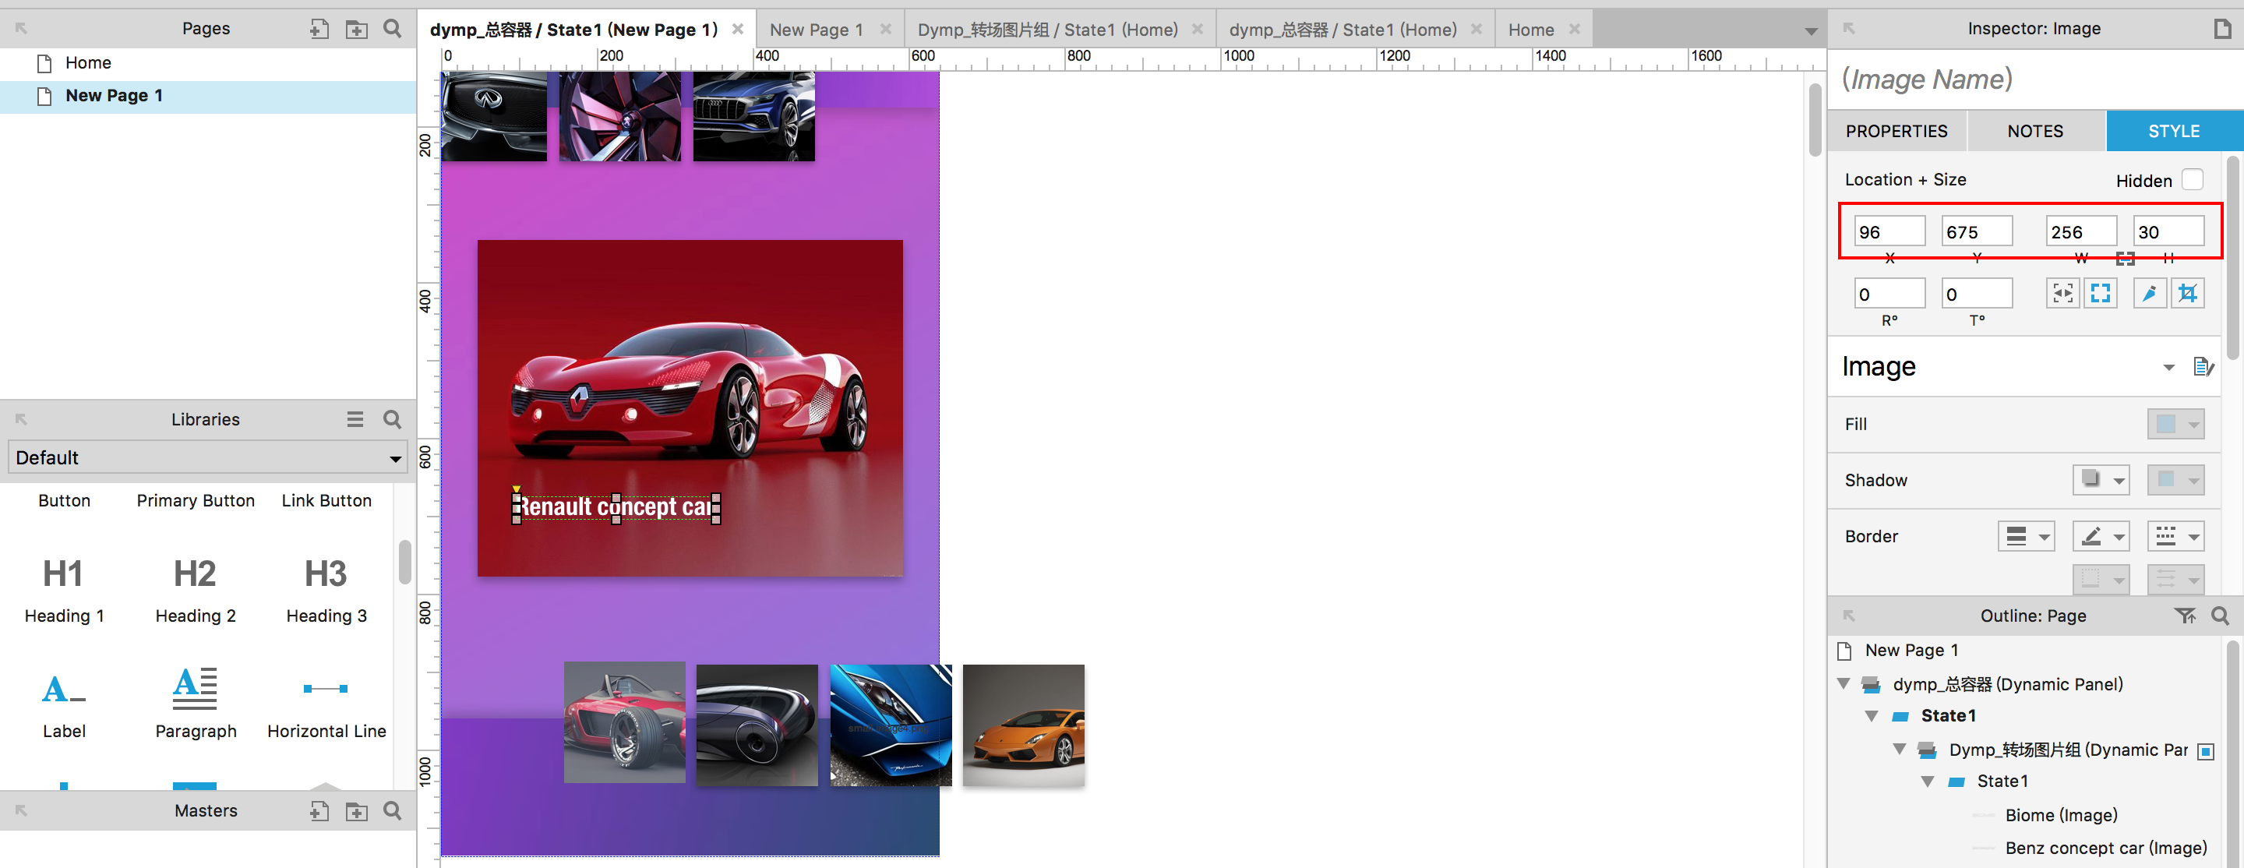The height and width of the screenshot is (868, 2244).
Task: Open the Default library dropdown
Action: tap(208, 457)
